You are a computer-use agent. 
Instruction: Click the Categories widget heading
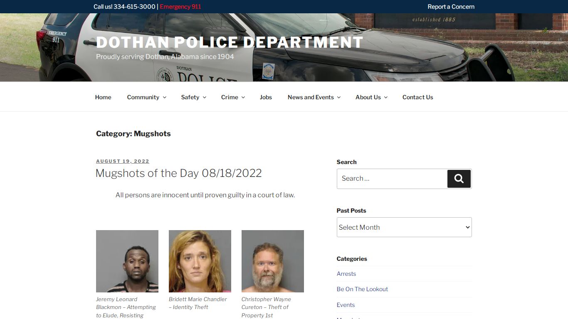352,259
